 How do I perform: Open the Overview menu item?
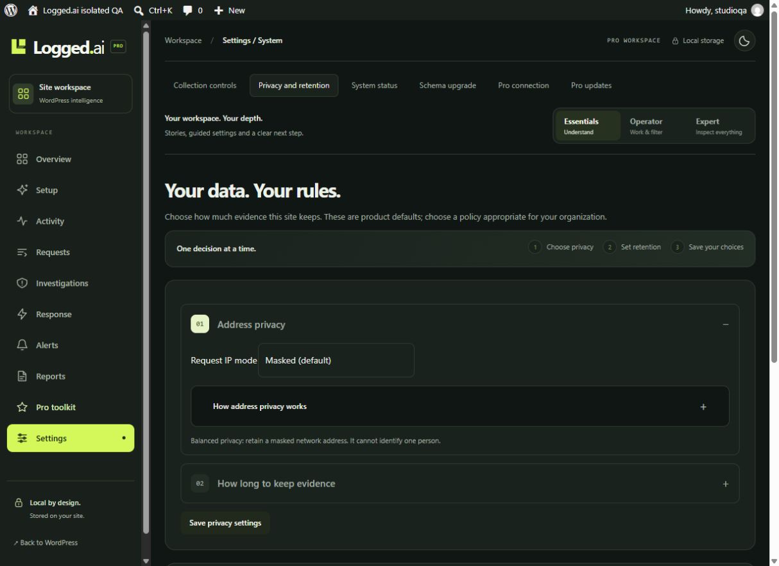[71, 159]
